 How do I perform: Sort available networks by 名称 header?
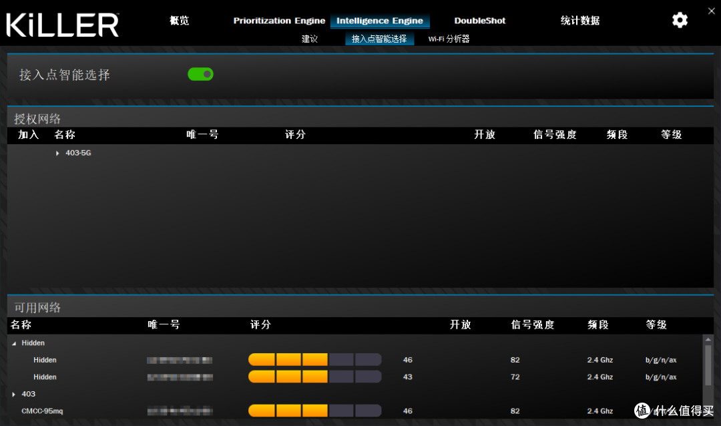21,325
